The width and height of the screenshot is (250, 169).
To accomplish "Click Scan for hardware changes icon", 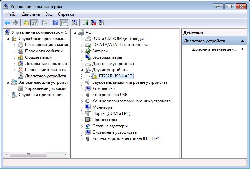I will [75, 23].
